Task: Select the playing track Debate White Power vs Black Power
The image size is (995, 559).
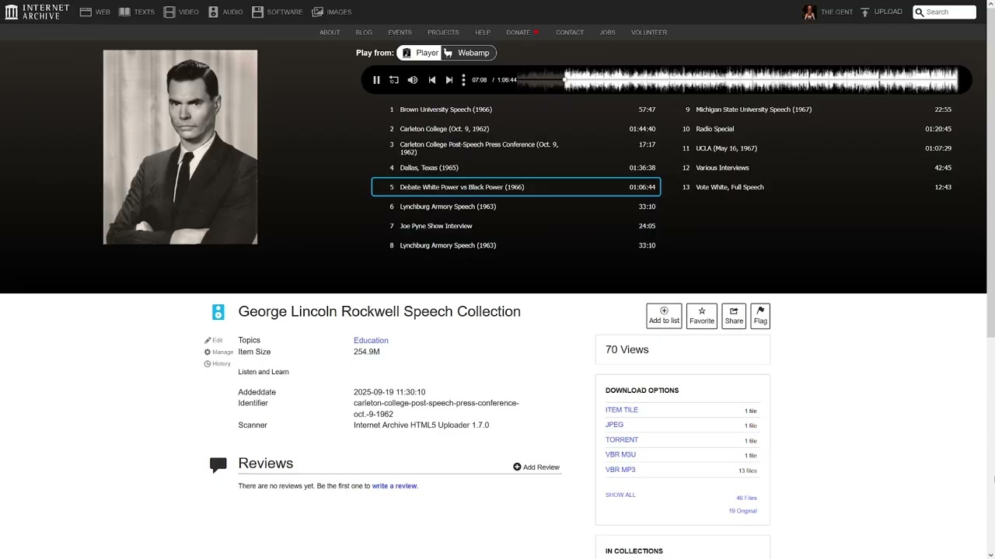Action: pos(516,187)
